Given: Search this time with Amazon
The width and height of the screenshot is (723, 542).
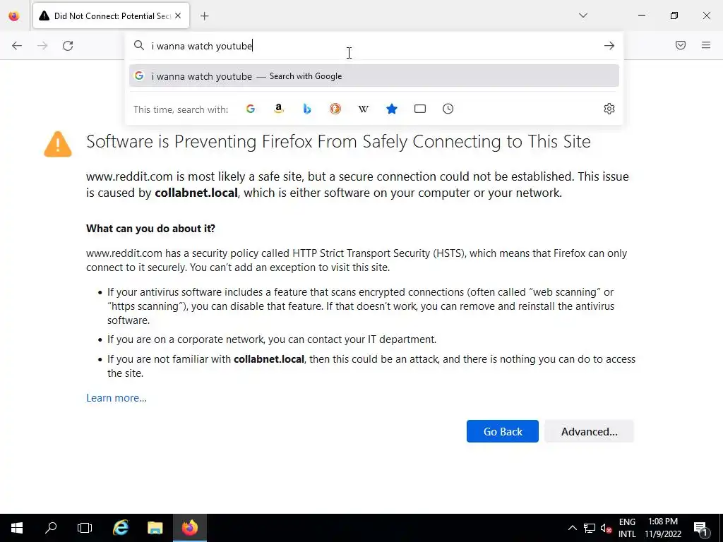Looking at the screenshot, I should (x=278, y=109).
